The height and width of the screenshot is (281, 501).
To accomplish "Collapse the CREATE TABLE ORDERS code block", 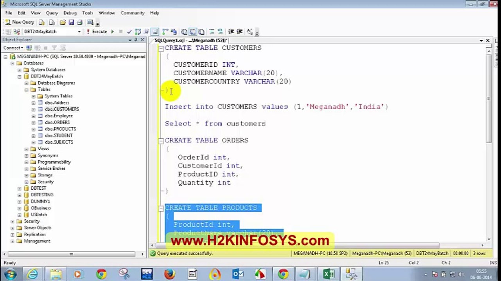I will pos(161,141).
